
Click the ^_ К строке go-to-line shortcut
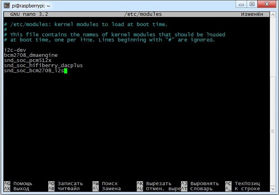click(x=243, y=189)
